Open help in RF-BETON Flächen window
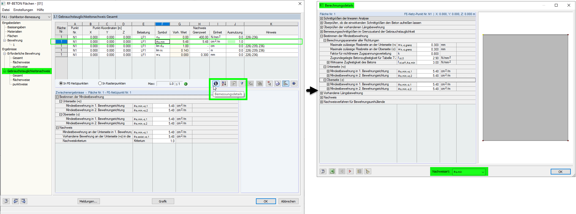This screenshot has height=214, width=576. coord(6,201)
